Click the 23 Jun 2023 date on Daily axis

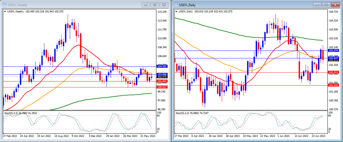coord(318,136)
